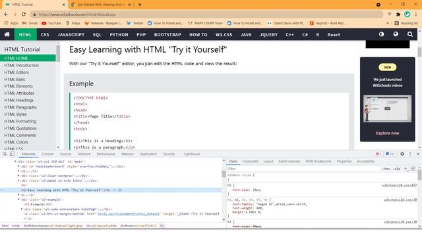Open the Apps shortcut in bookmarks bar
Screen dimensions: 422x237
point(11,24)
